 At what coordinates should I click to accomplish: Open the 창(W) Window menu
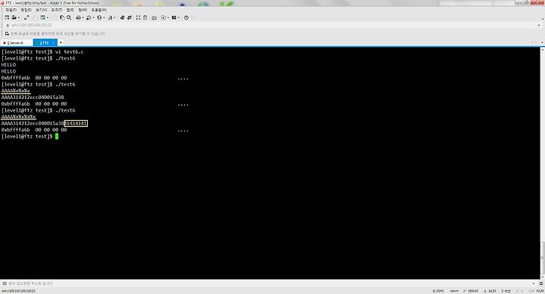pos(83,10)
